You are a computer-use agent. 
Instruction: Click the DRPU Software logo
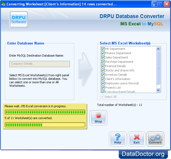tap(19, 20)
